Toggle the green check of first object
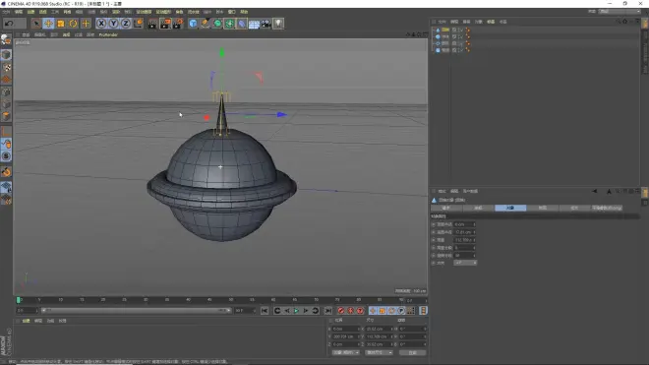 coord(460,30)
